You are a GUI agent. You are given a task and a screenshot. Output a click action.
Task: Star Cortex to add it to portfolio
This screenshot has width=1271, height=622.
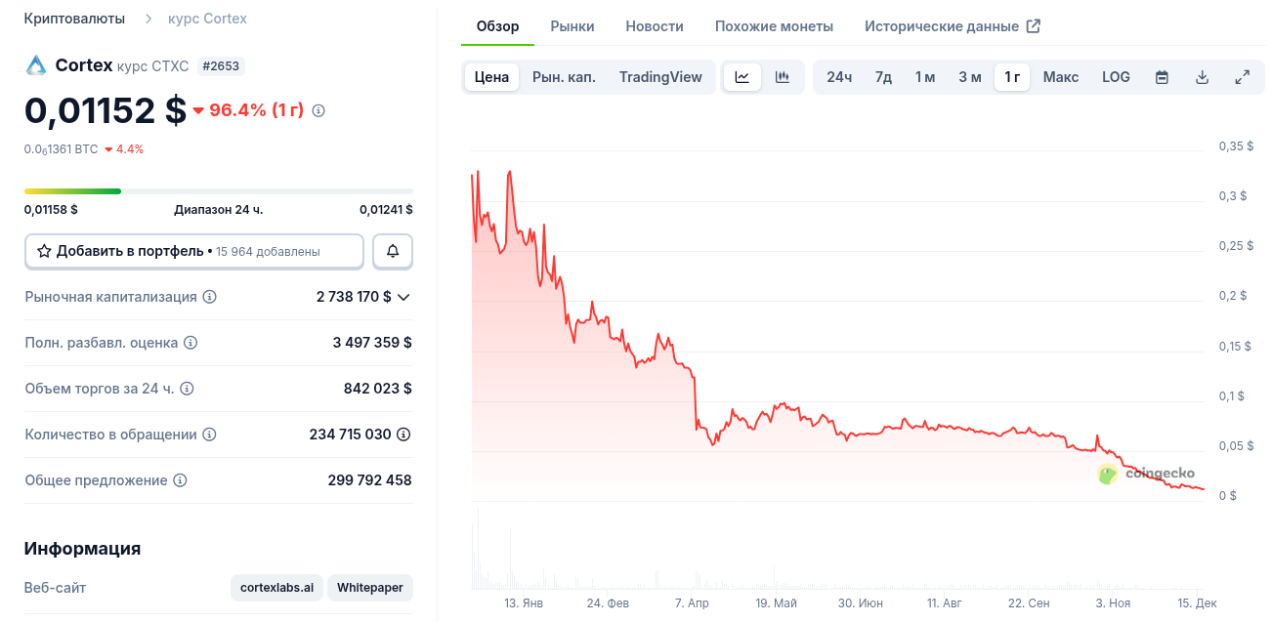[45, 251]
